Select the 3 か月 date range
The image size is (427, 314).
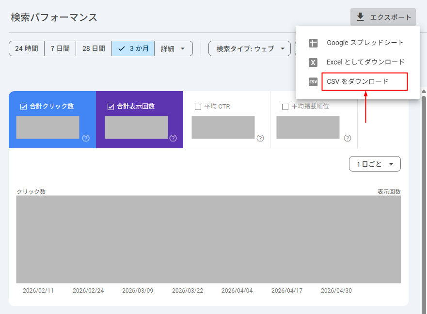click(133, 48)
